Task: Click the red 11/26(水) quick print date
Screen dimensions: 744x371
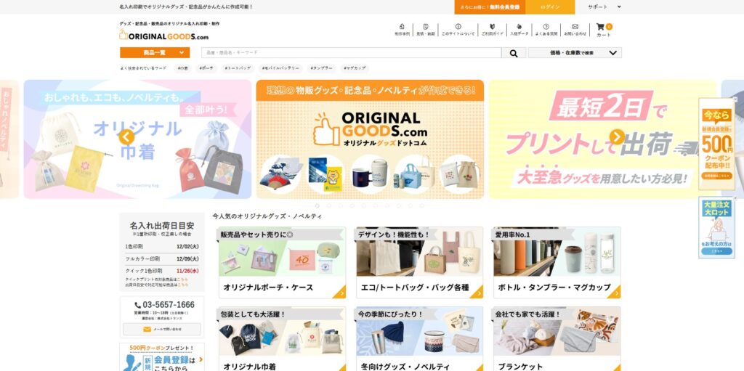Action: 187,272
